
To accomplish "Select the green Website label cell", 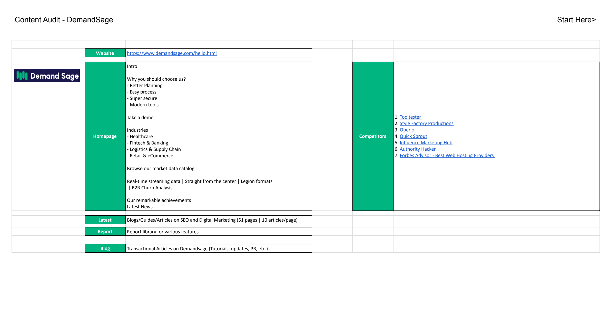I will click(105, 53).
